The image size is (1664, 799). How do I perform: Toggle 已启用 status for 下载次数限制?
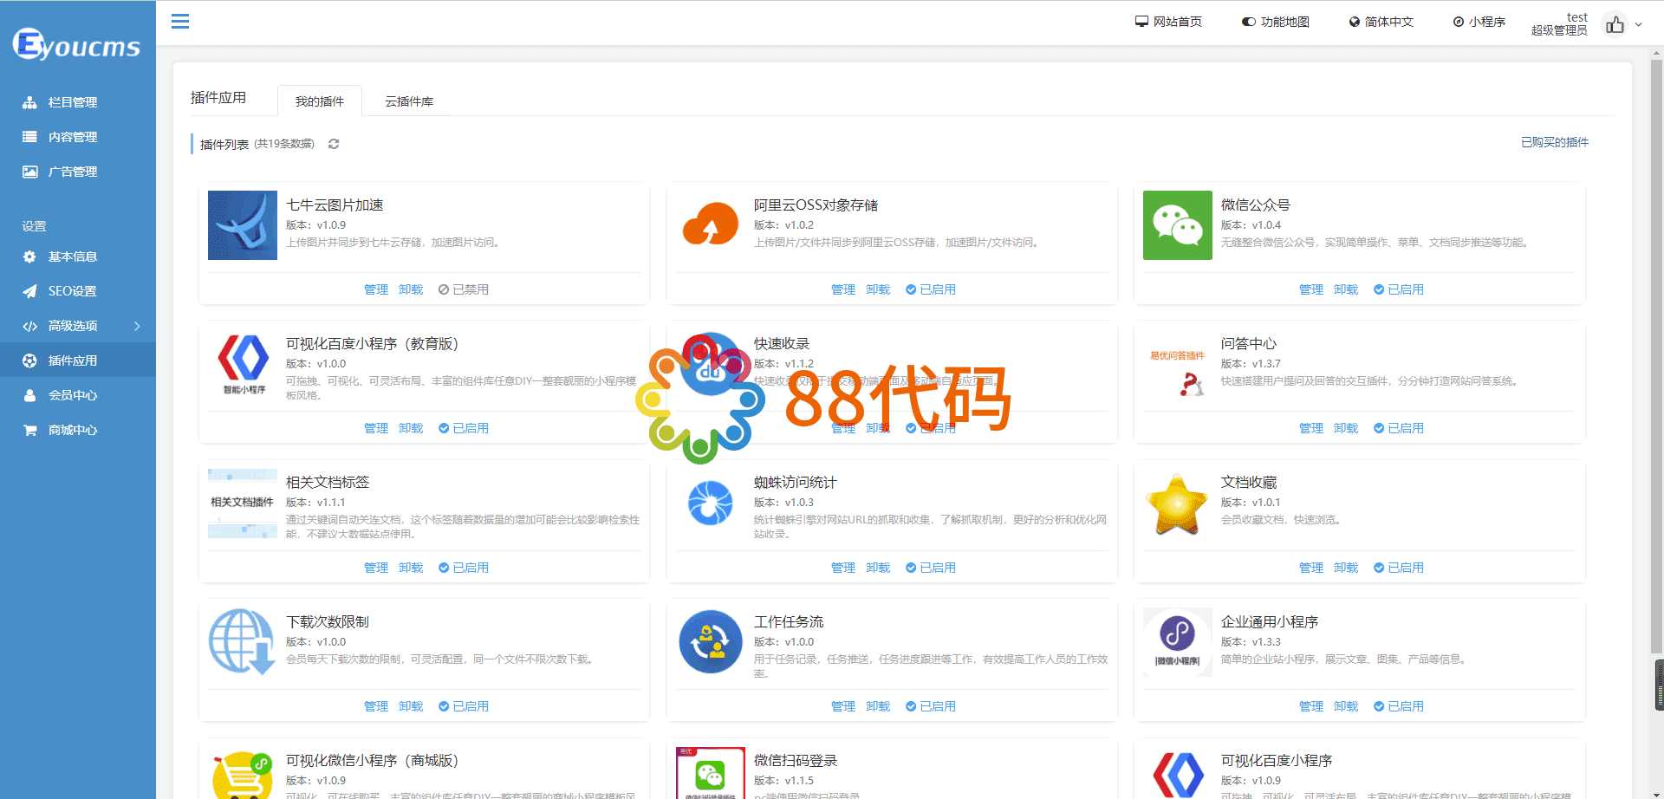click(x=464, y=706)
